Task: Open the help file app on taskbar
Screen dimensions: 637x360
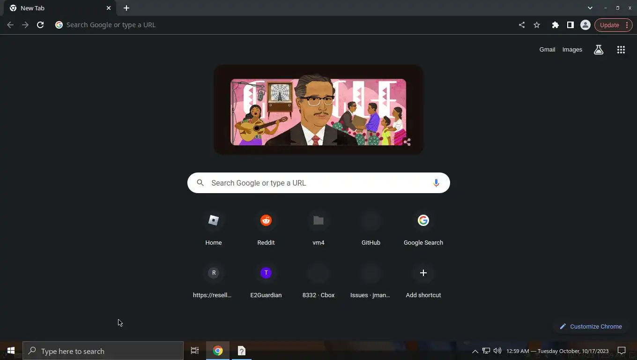Action: [x=242, y=351]
